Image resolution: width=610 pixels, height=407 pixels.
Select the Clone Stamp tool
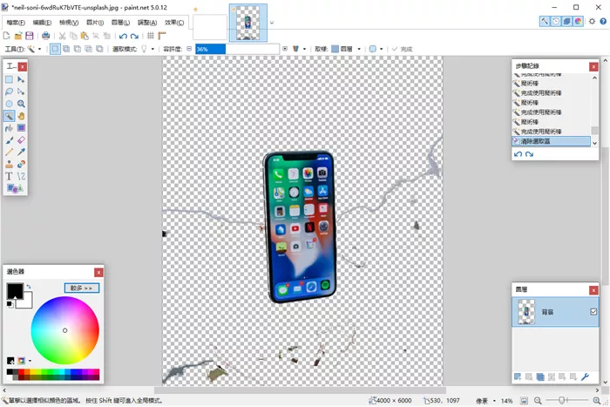pyautogui.click(x=9, y=164)
